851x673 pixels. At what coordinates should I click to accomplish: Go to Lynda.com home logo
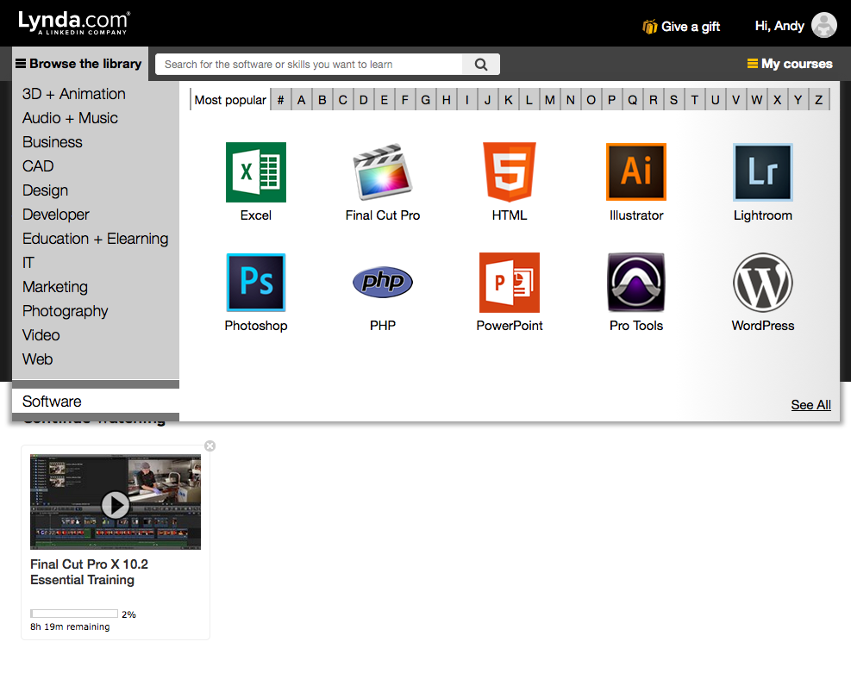point(74,22)
